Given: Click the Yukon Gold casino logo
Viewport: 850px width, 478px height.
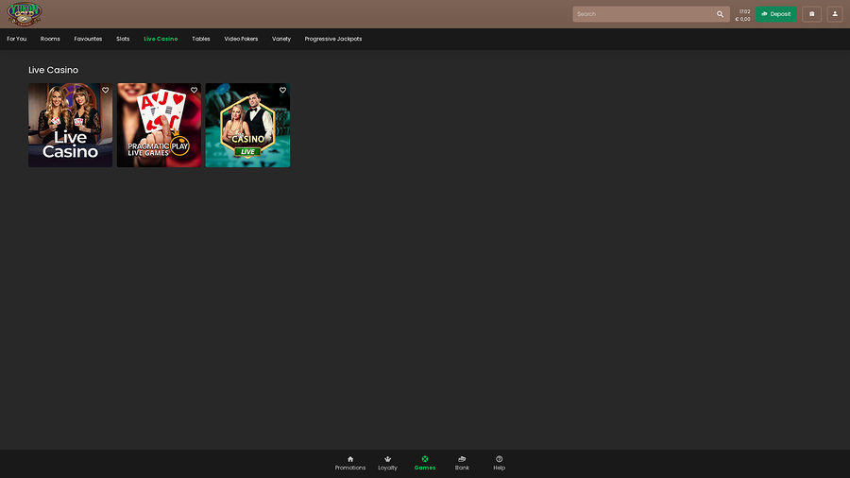Looking at the screenshot, I should [x=25, y=14].
